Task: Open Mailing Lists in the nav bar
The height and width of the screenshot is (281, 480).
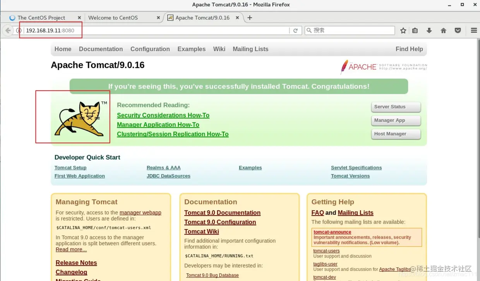Action: [x=250, y=49]
